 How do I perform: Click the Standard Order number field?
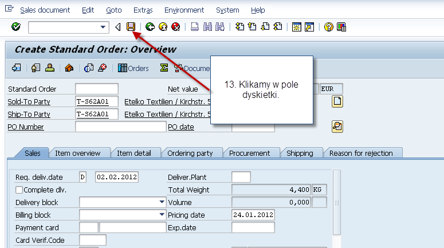[x=97, y=89]
